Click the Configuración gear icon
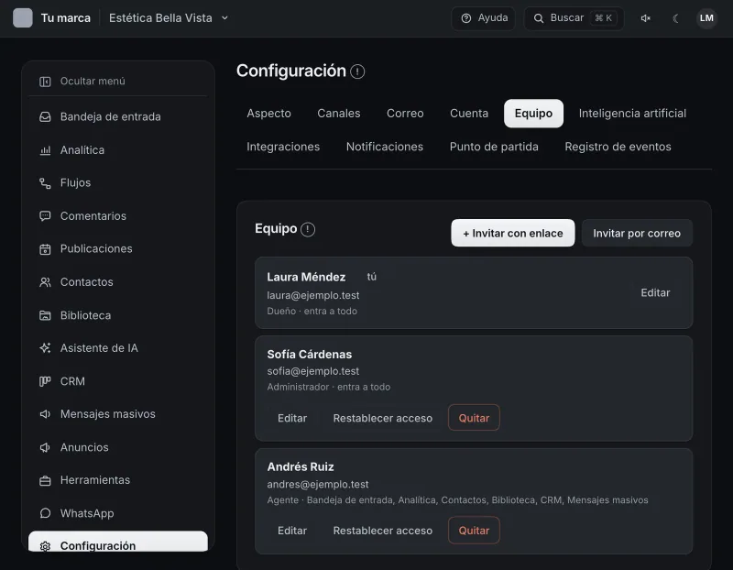 [x=45, y=546]
